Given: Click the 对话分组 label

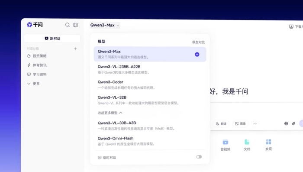Looking at the screenshot, I should (x=32, y=49).
